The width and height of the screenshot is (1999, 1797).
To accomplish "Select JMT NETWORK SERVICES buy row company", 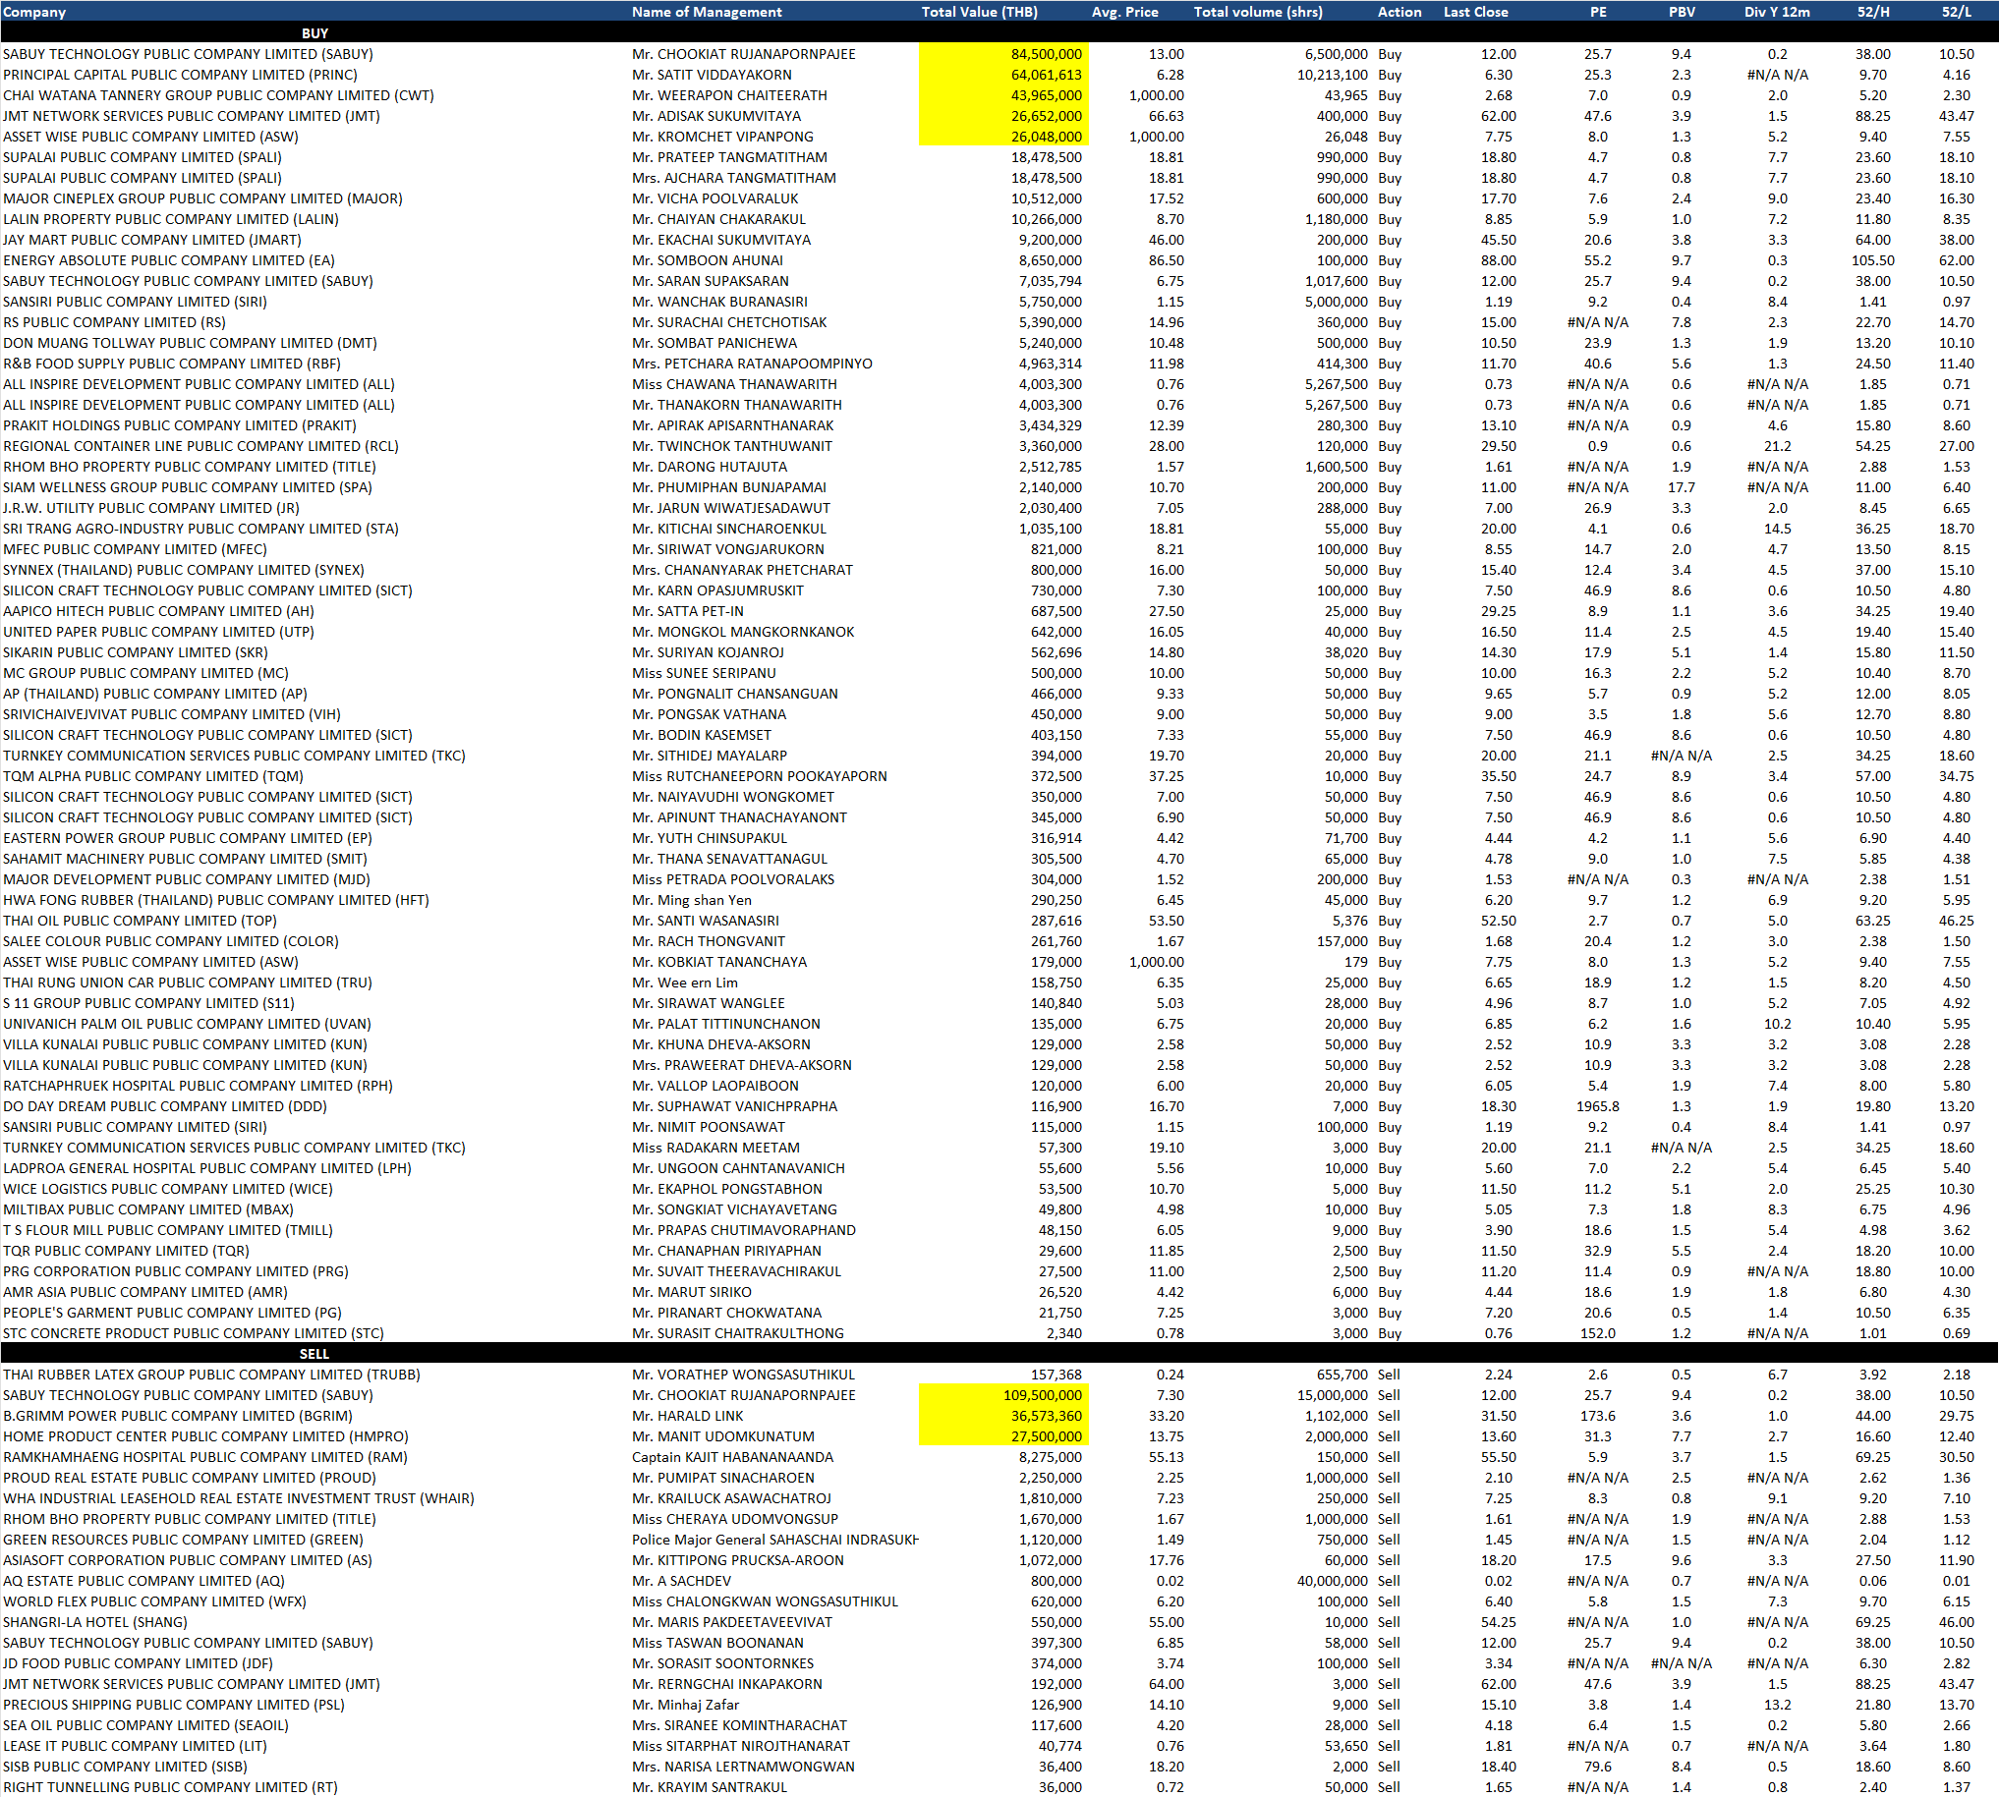I will click(x=191, y=117).
